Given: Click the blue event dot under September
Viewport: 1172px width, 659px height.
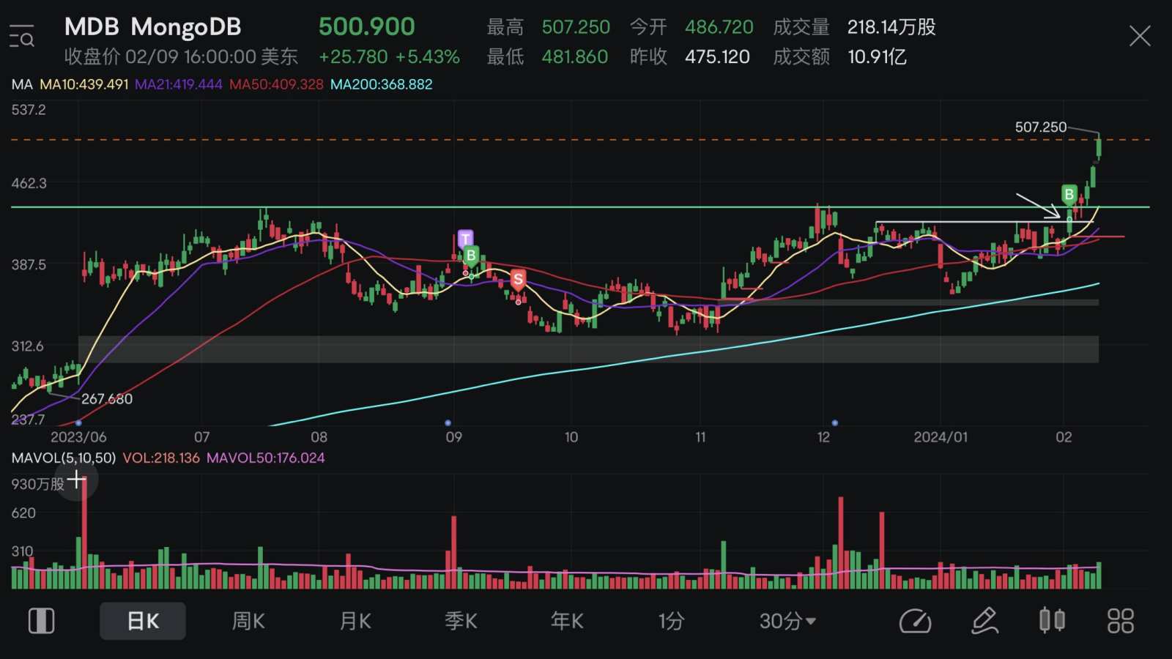Looking at the screenshot, I should pyautogui.click(x=448, y=423).
